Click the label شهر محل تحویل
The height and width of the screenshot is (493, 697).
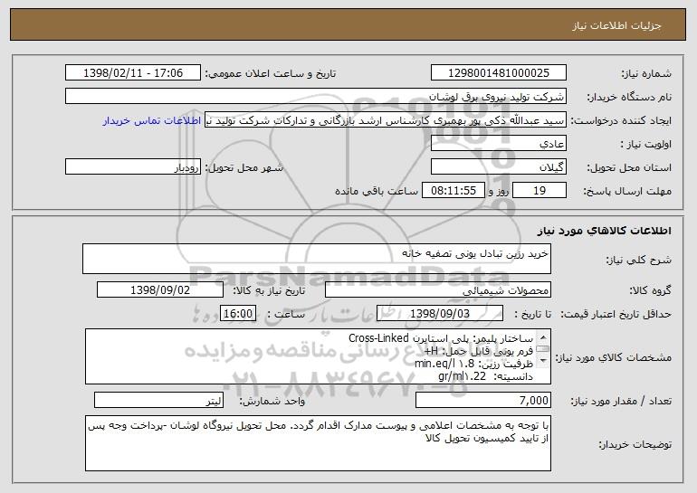click(x=243, y=168)
